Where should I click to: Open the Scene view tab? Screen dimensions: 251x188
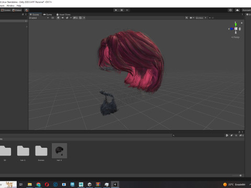[x=35, y=15]
